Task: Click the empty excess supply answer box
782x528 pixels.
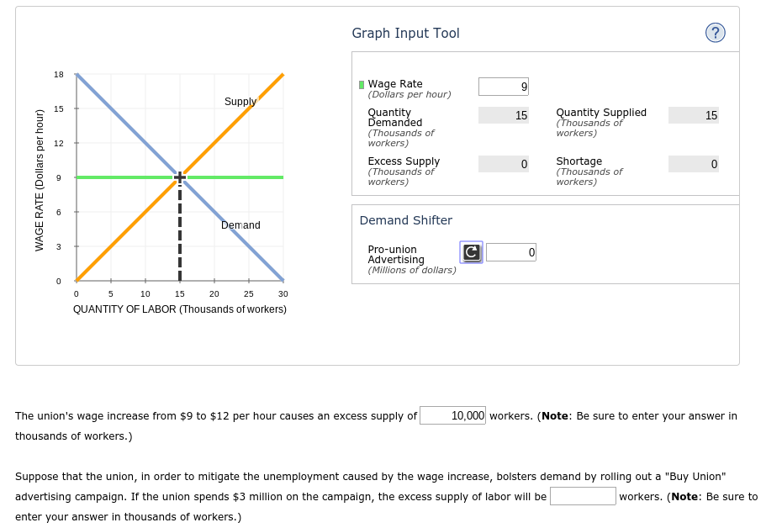Action: tap(582, 496)
